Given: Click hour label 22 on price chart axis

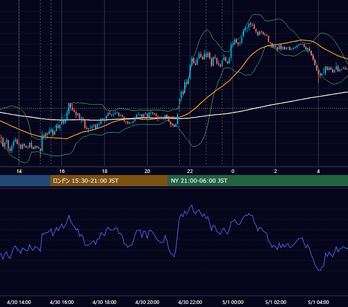Looking at the screenshot, I should pos(190,171).
